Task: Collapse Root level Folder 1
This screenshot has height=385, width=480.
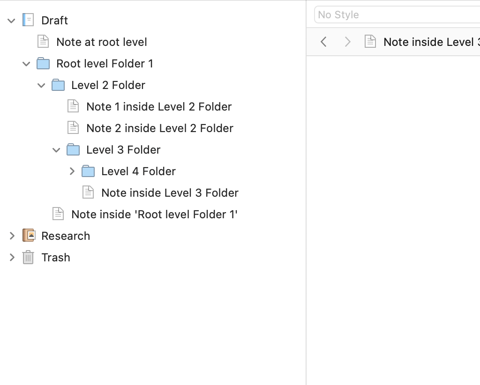Action: [26, 64]
